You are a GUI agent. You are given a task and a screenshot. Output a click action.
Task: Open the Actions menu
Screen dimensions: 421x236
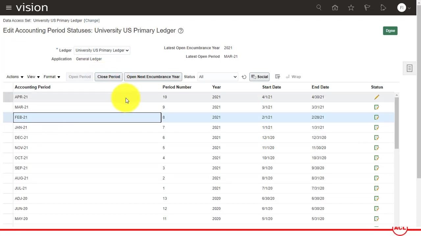[15, 77]
